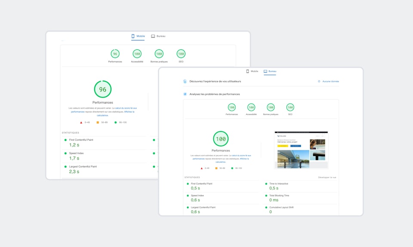Click the Speed Index 1,7 s metric
413x247 pixels.
(x=76, y=156)
